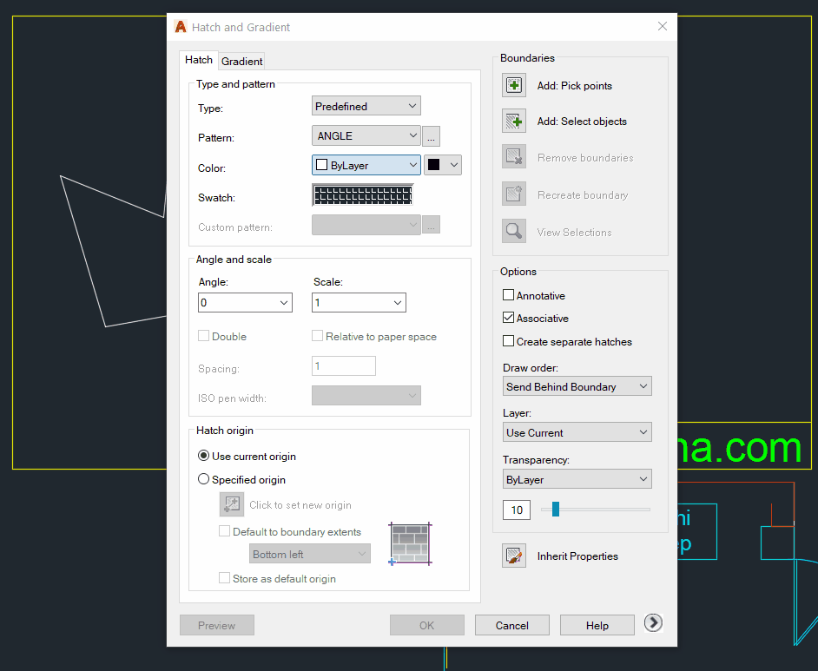Uncheck the Associative option
Screen dimensions: 818x671
[x=509, y=319]
